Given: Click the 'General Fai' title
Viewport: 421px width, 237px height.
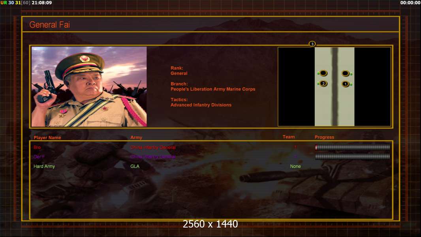Looking at the screenshot, I should point(50,25).
